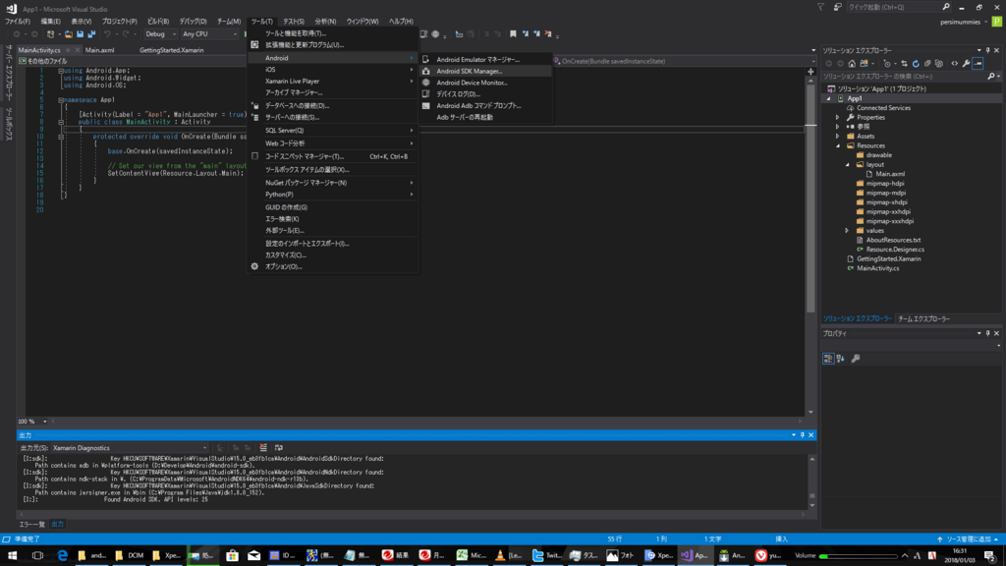Image resolution: width=1006 pixels, height=566 pixels.
Task: Select Connected Services node
Action: (x=883, y=108)
